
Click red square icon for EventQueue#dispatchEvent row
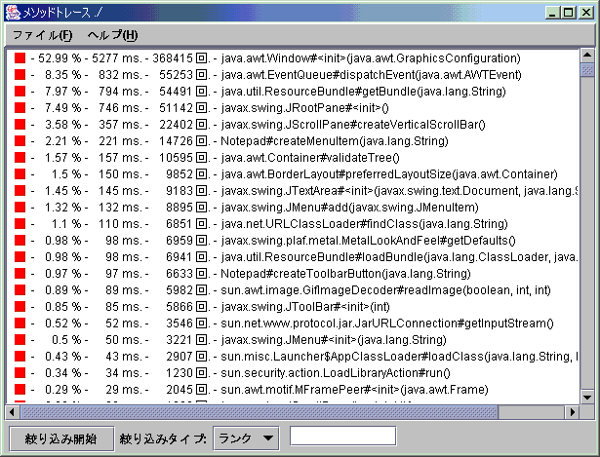tap(20, 74)
